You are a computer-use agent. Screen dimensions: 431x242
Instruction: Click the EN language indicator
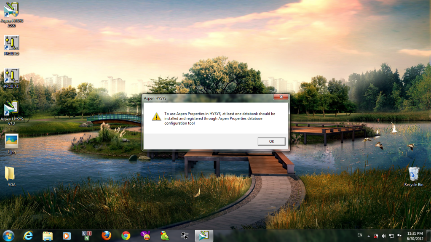click(359, 235)
